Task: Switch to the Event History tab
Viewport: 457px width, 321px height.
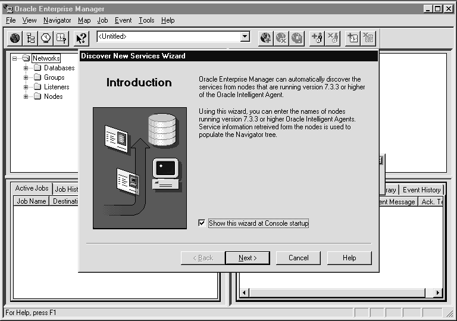Action: tap(421, 189)
